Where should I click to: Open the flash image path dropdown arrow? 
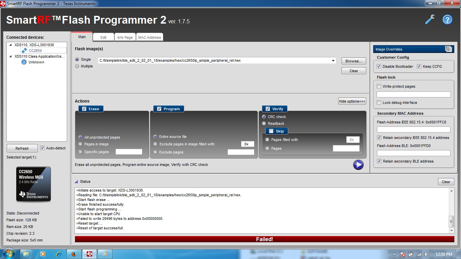click(333, 61)
